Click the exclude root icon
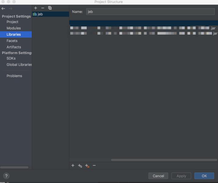The width and height of the screenshot is (218, 183). pyautogui.click(x=87, y=166)
